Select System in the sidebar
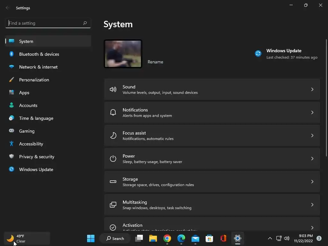The image size is (328, 246). coord(48,41)
